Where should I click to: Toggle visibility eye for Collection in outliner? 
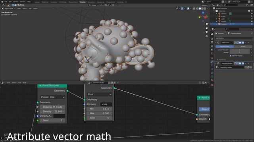252,11
